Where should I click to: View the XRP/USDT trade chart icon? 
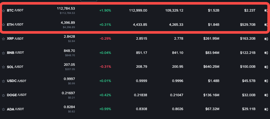click(266, 39)
